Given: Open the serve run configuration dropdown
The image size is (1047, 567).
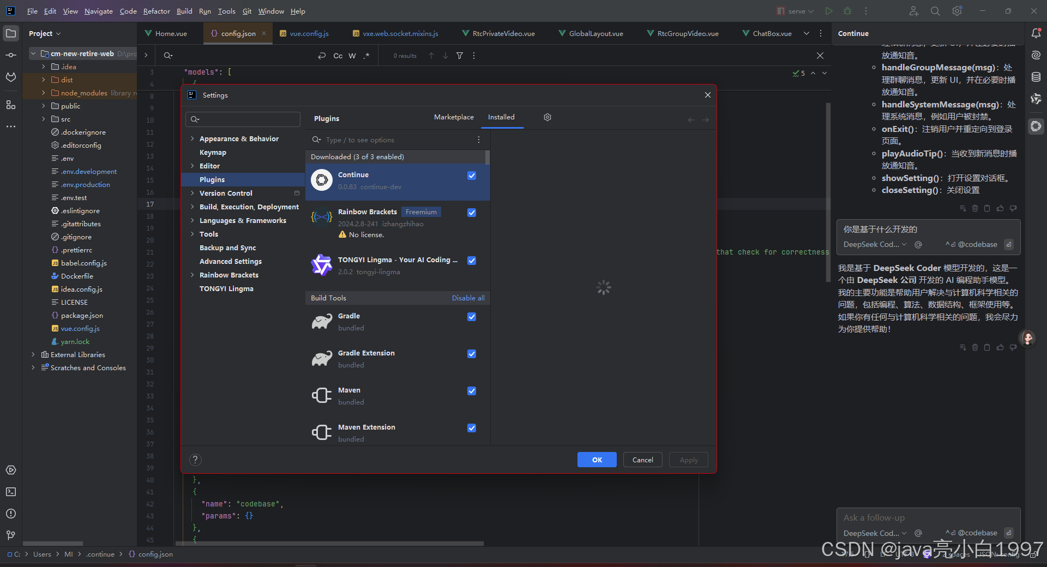Looking at the screenshot, I should 796,11.
